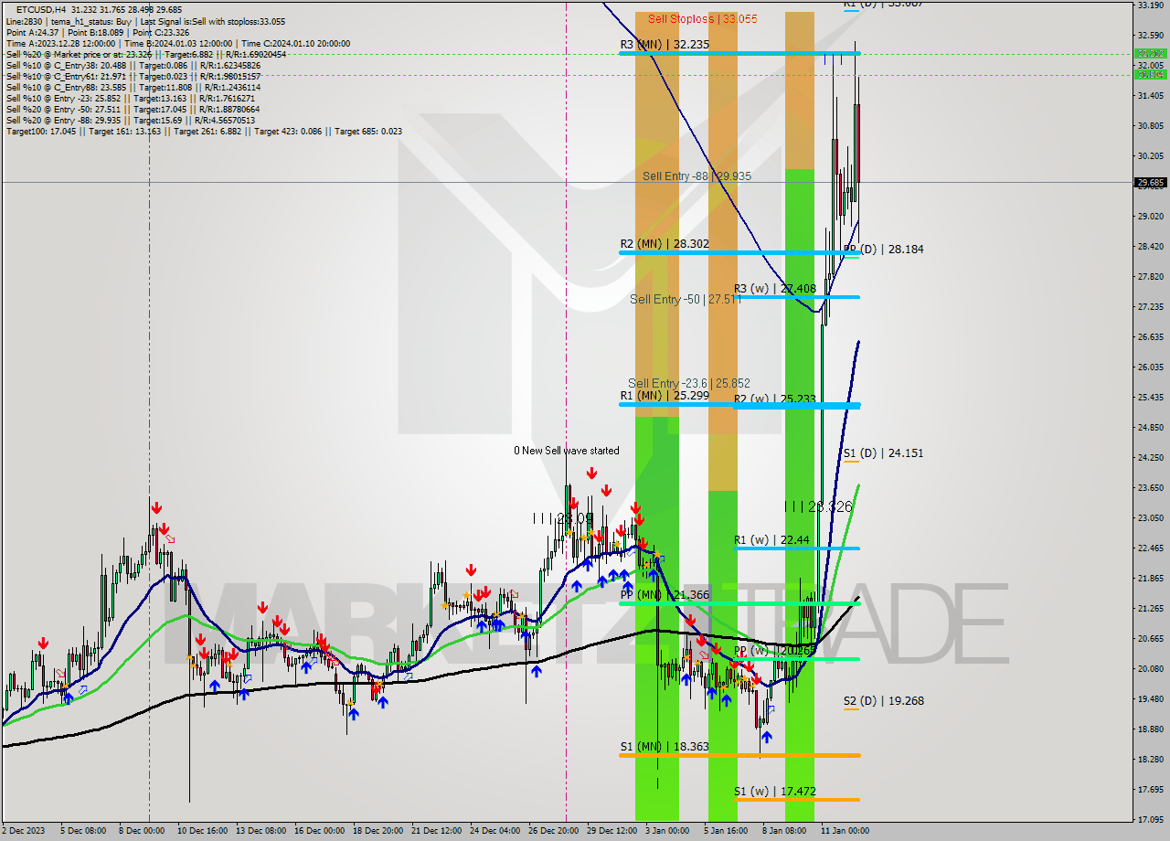
Task: Select the PP (w) 20.265 label
Action: (775, 651)
